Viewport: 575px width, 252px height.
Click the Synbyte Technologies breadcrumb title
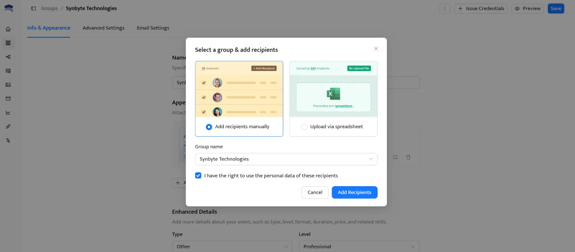(91, 8)
